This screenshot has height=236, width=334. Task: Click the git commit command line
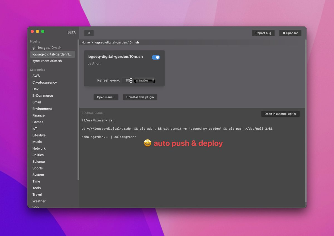(x=177, y=129)
